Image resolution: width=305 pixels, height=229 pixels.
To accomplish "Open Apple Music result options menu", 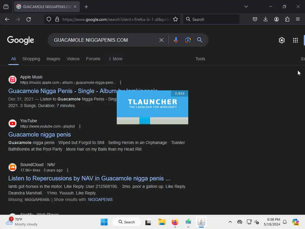I will 121,83.
